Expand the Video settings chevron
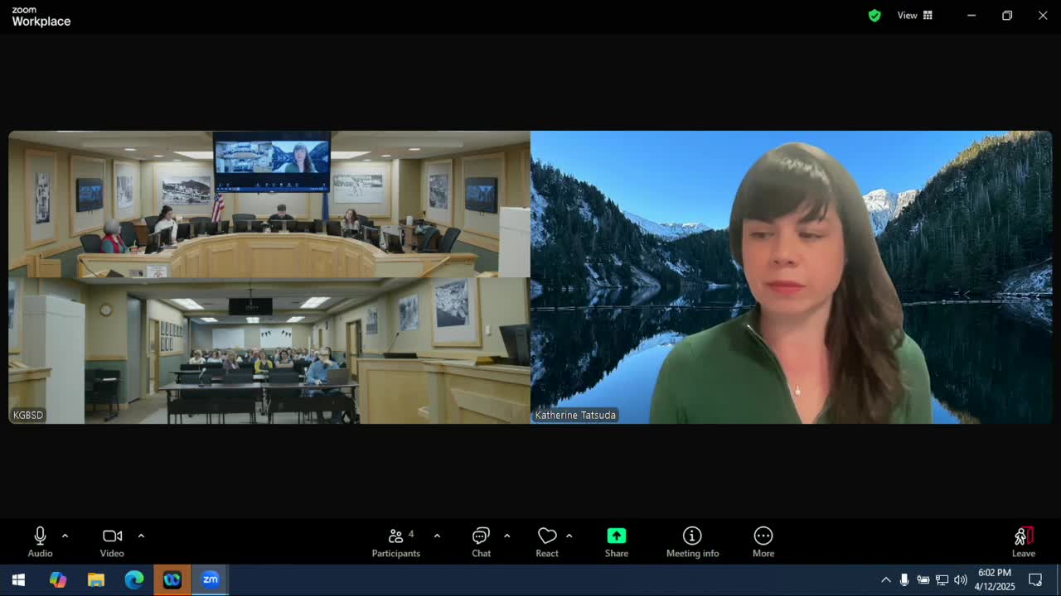The image size is (1061, 596). pos(141,535)
